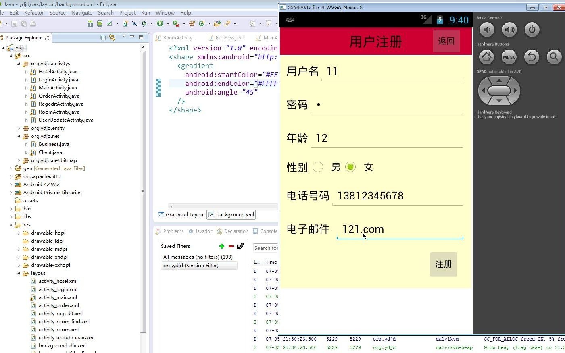The width and height of the screenshot is (565, 353).
Task: Click the Search hardware button
Action: pos(554,57)
